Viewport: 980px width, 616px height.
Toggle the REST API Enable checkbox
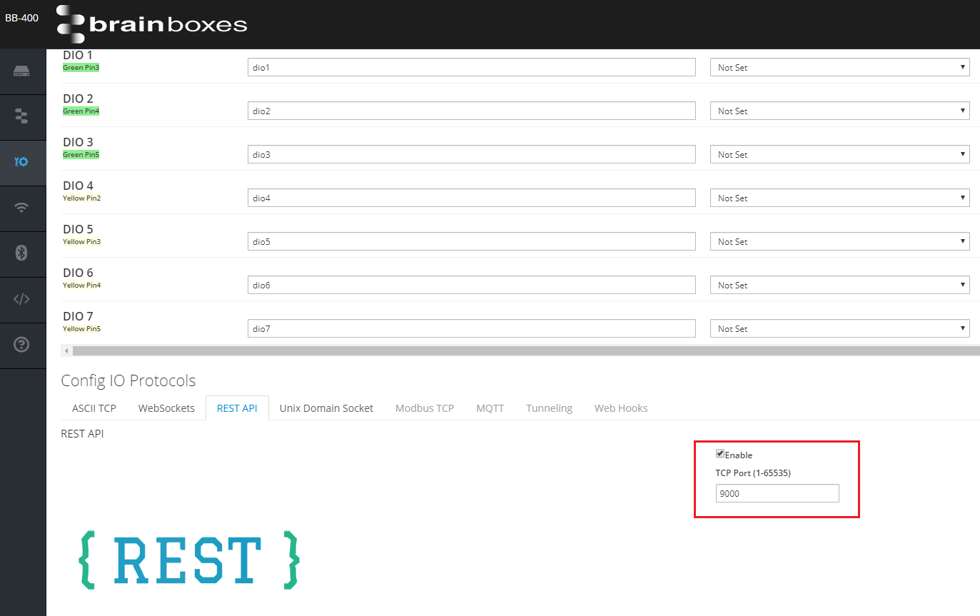pos(720,454)
